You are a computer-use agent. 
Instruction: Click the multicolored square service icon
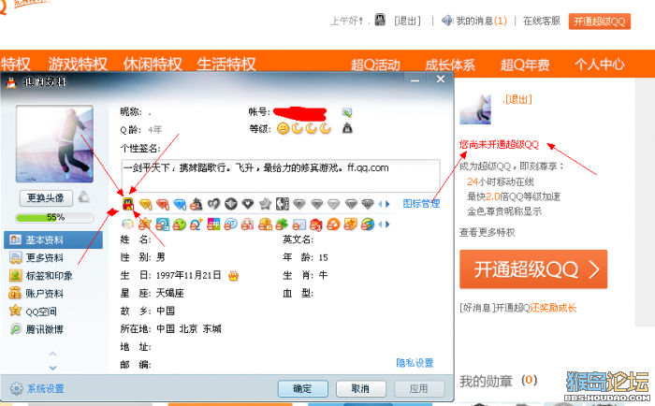point(213,225)
